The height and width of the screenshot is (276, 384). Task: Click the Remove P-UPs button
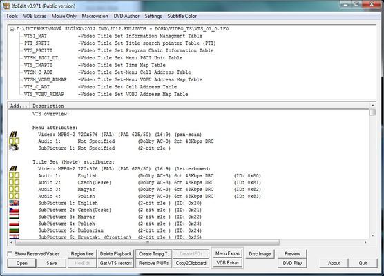[153, 263]
